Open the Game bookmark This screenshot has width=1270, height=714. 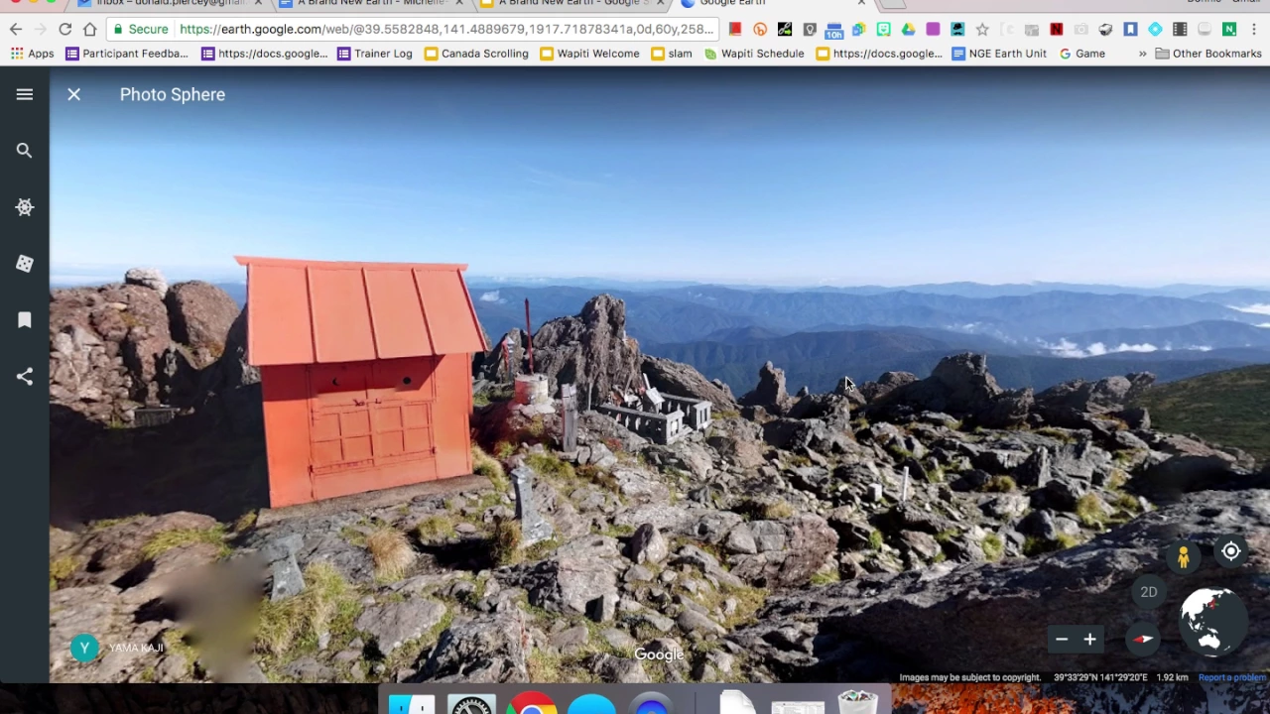(1082, 54)
